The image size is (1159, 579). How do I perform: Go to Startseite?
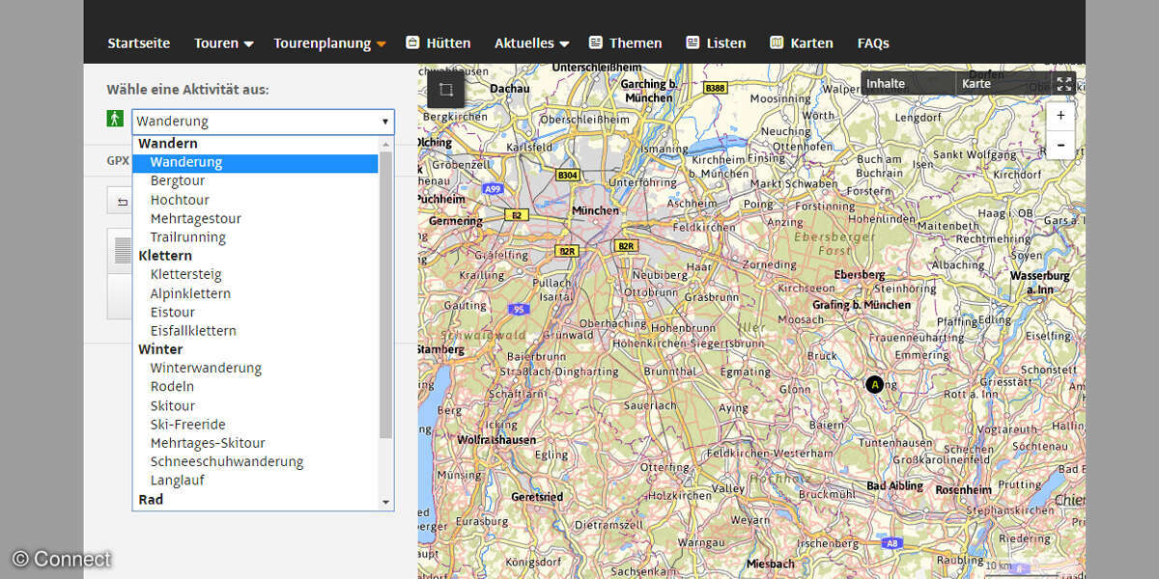(139, 43)
